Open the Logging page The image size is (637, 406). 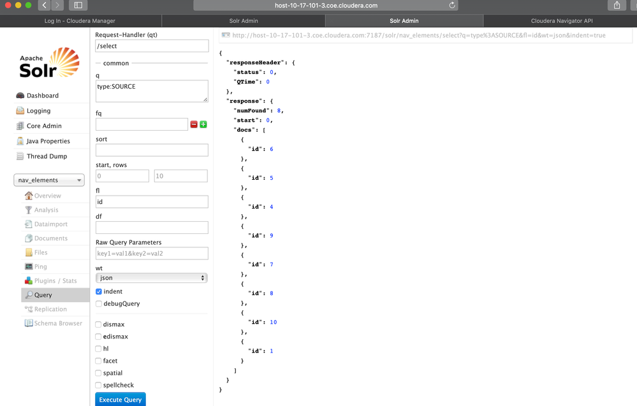[39, 111]
